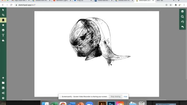Click the Stop sharing button
This screenshot has width=187, height=105.
click(x=115, y=97)
